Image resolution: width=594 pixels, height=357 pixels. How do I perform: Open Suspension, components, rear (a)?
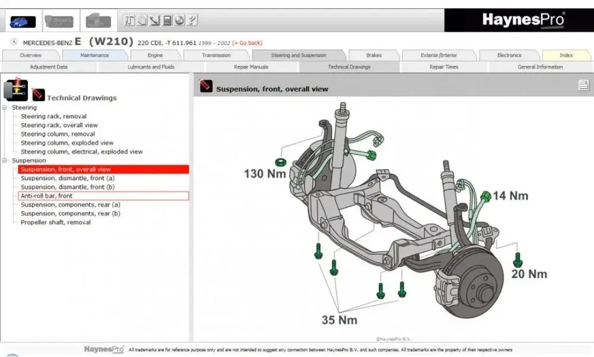tap(71, 205)
